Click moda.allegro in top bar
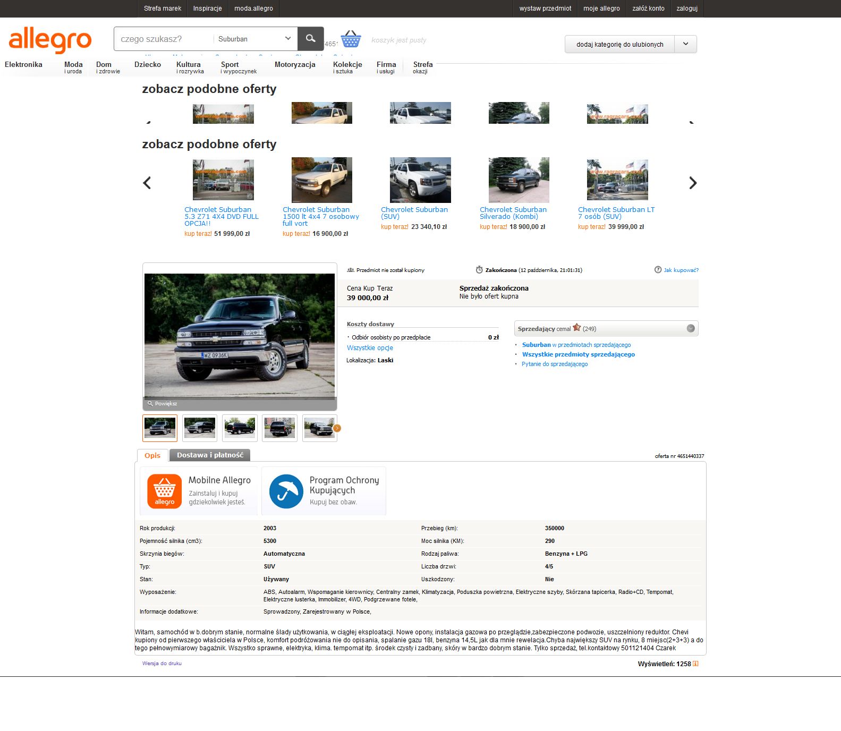This screenshot has width=841, height=731. [254, 8]
